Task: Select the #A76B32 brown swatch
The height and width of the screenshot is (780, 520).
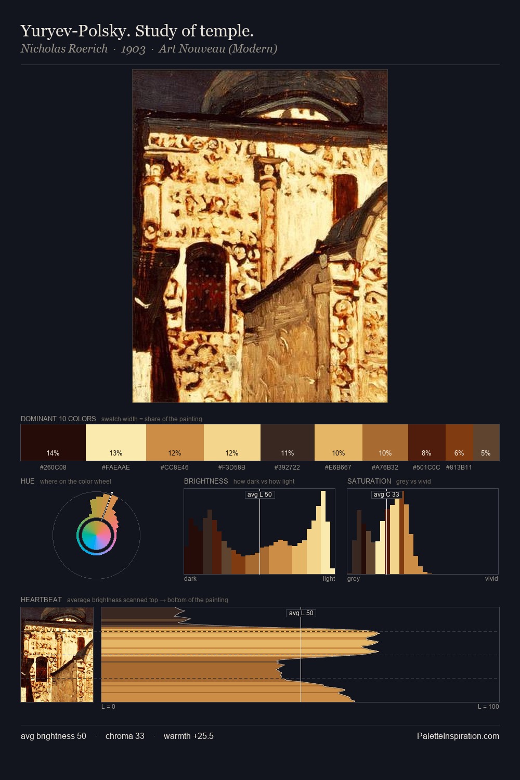Action: [385, 443]
